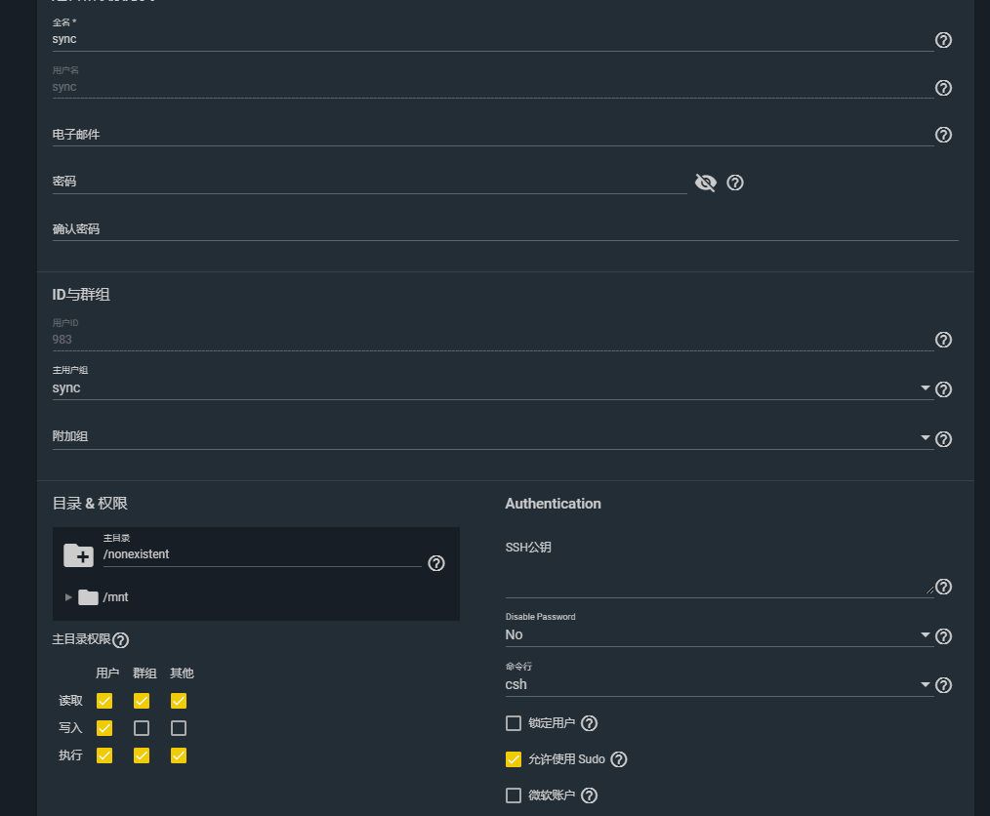Image resolution: width=990 pixels, height=816 pixels.
Task: Click help icon next to SSH公钥 field
Action: [943, 587]
